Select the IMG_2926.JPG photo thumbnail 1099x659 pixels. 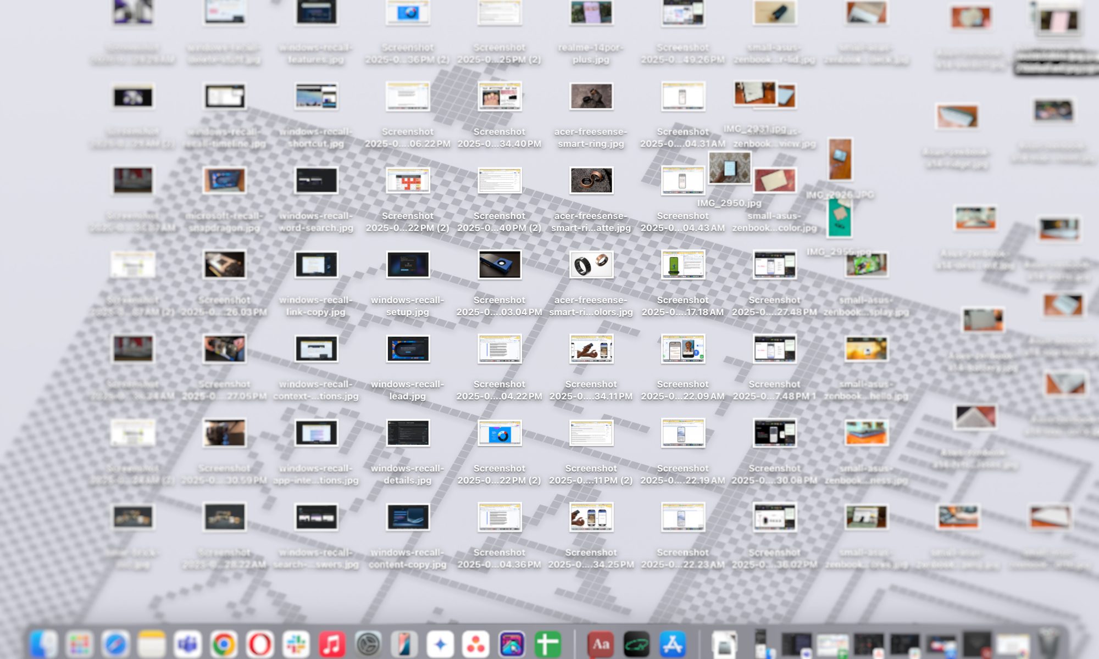click(x=840, y=159)
